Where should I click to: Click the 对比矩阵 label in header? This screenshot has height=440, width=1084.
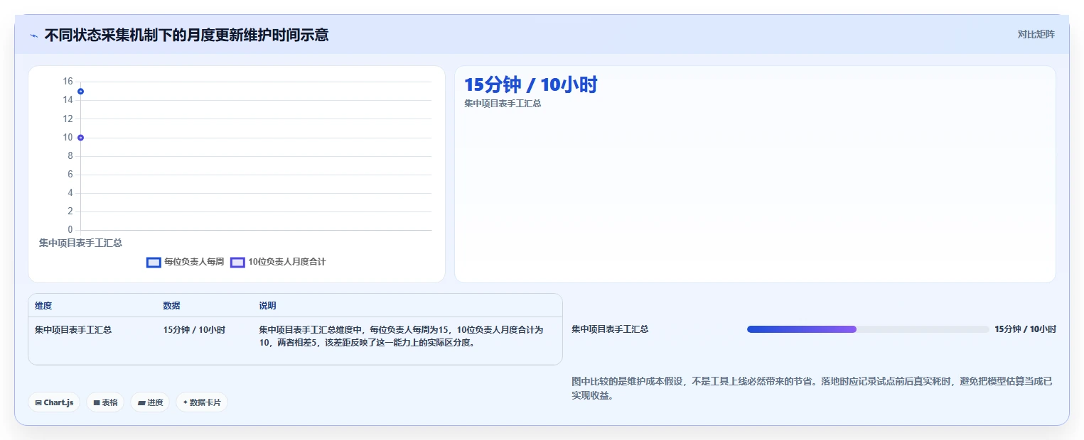click(x=1036, y=34)
